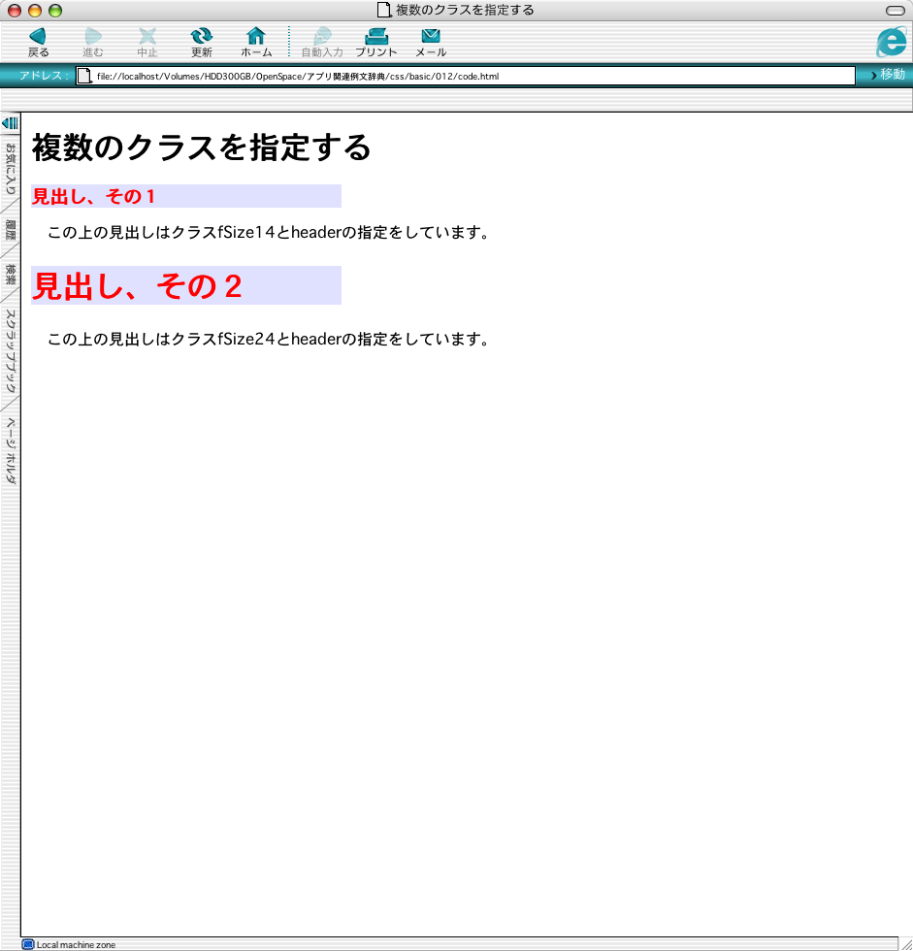The width and height of the screenshot is (913, 951).
Task: Click the Local machine zone status icon
Action: 28,944
